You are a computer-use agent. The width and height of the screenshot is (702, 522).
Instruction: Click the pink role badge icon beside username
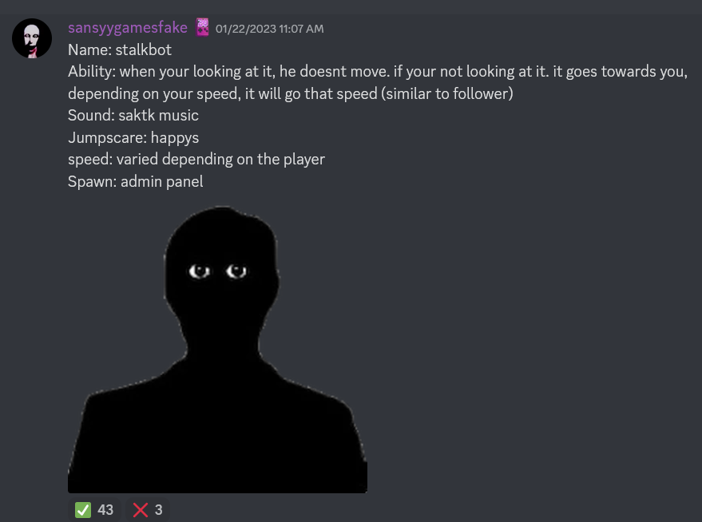coord(202,27)
